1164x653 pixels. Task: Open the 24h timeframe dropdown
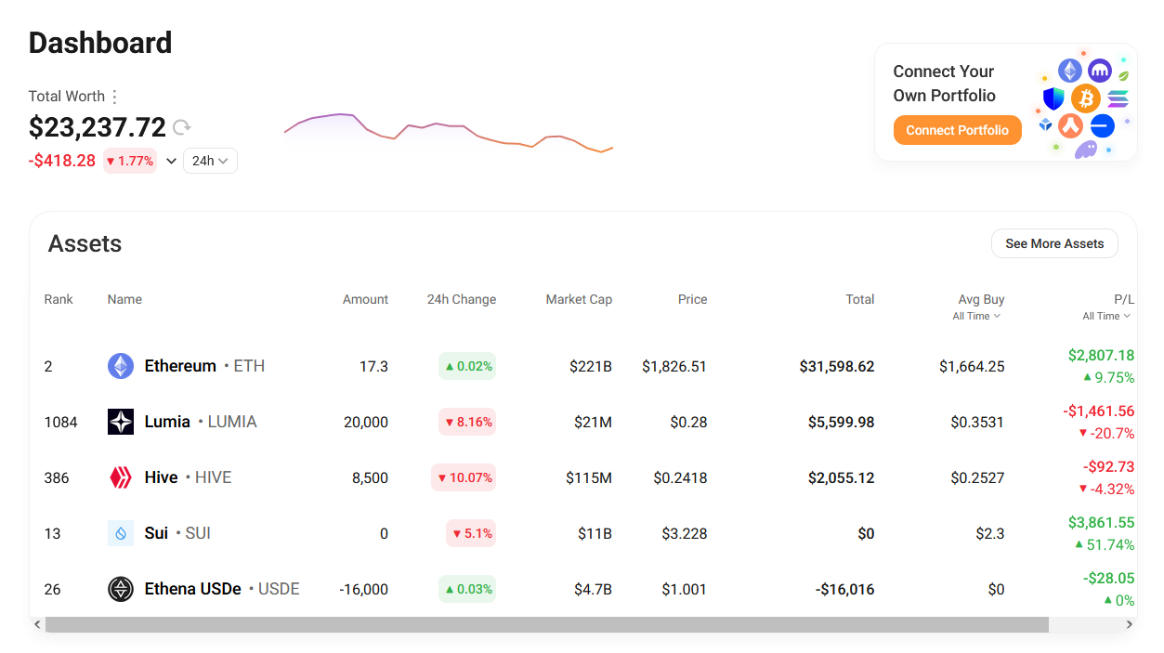click(x=210, y=161)
